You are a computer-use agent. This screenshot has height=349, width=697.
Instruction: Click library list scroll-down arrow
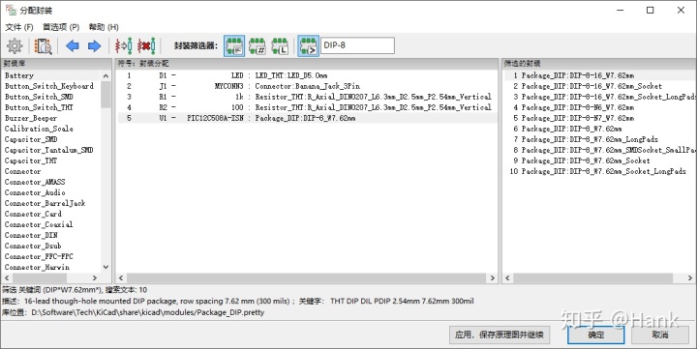pyautogui.click(x=106, y=267)
